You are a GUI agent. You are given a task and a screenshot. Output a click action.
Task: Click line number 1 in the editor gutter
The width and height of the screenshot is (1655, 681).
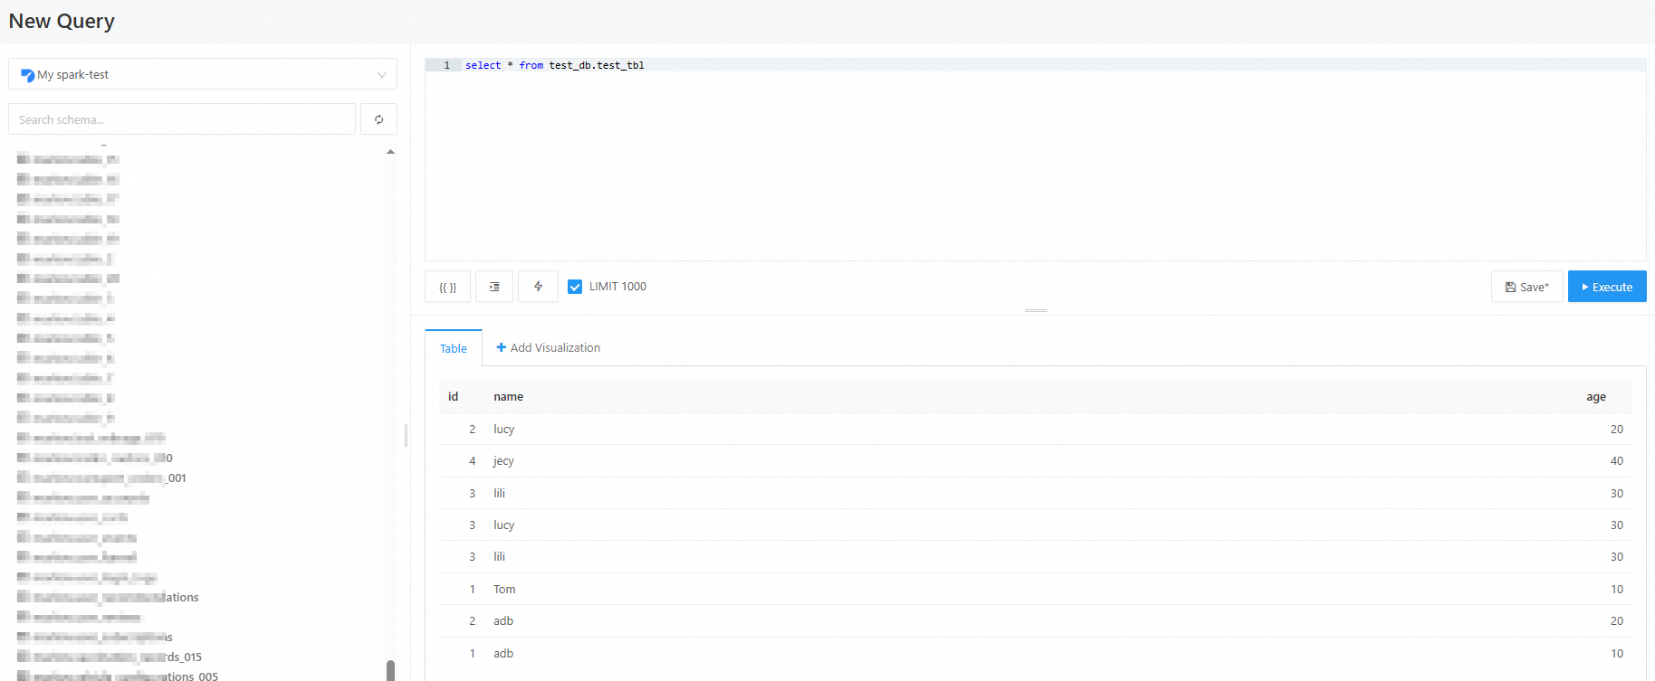tap(446, 65)
